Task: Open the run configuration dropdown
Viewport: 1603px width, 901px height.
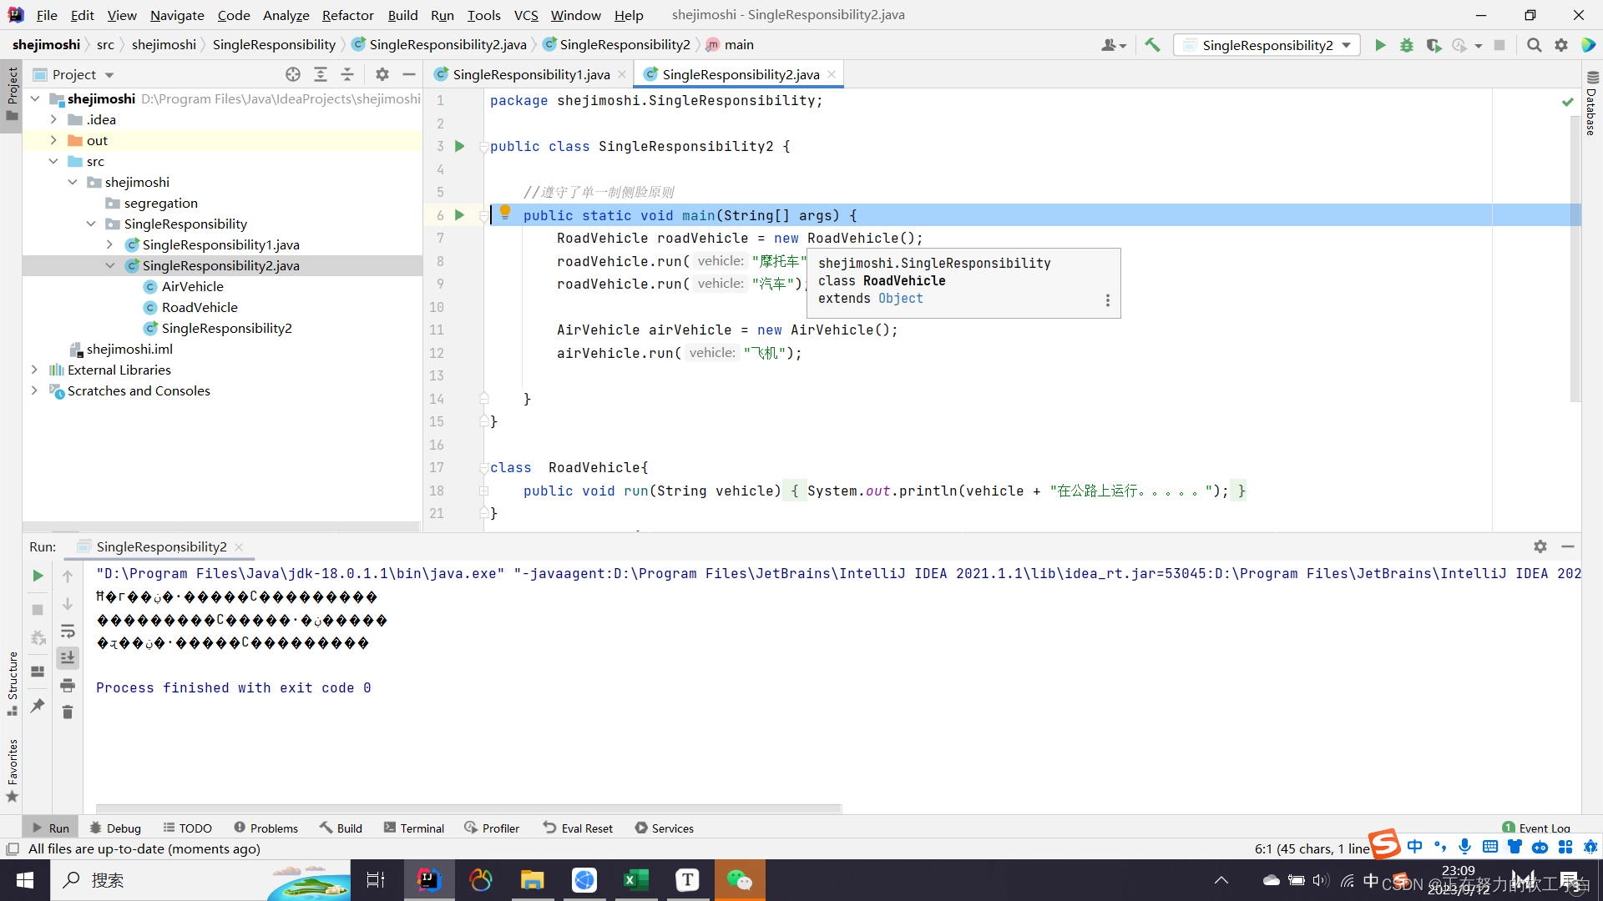Action: 1346,45
